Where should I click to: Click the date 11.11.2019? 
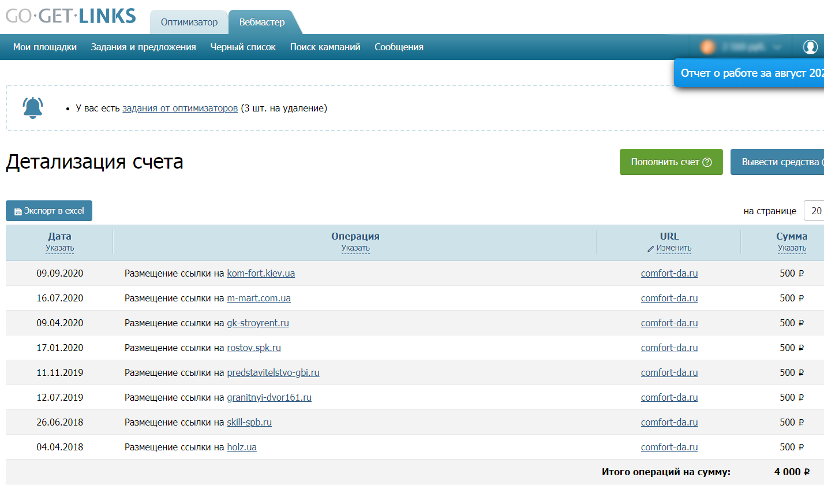pyautogui.click(x=60, y=372)
